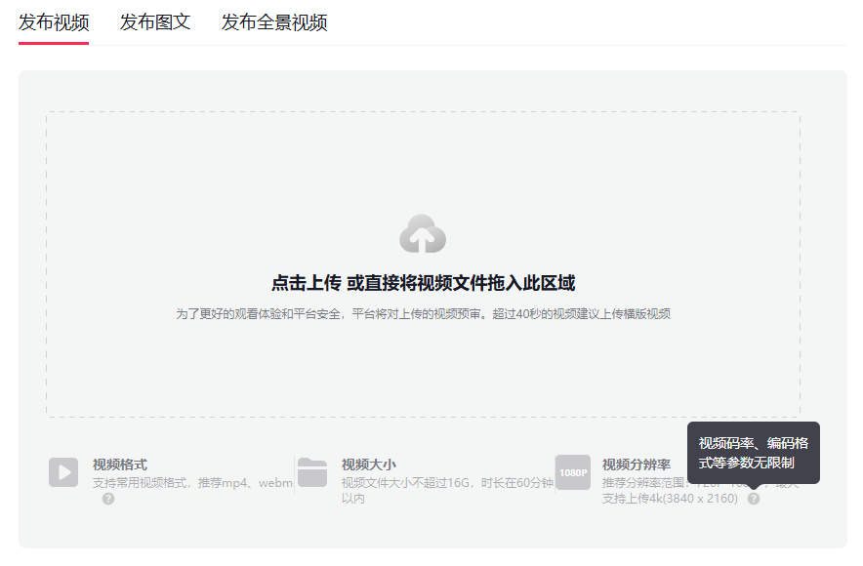This screenshot has width=863, height=566.
Task: Click the file icon in video size section
Action: pyautogui.click(x=312, y=472)
